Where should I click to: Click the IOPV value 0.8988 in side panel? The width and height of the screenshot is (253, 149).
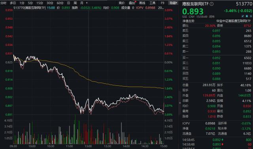pyautogui.click(x=210, y=123)
